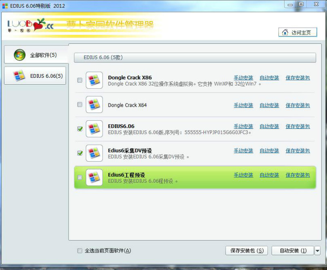327x270 pixels.
Task: Click 手动安装 link for Dongle Crack X64
Action: point(243,106)
